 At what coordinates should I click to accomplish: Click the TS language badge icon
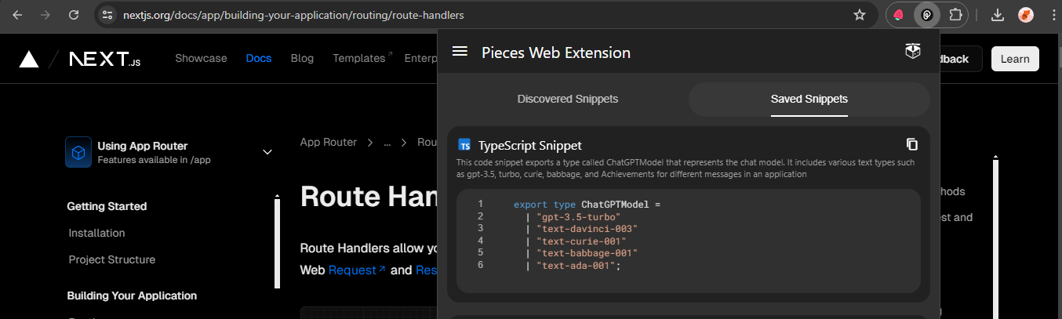(x=465, y=145)
